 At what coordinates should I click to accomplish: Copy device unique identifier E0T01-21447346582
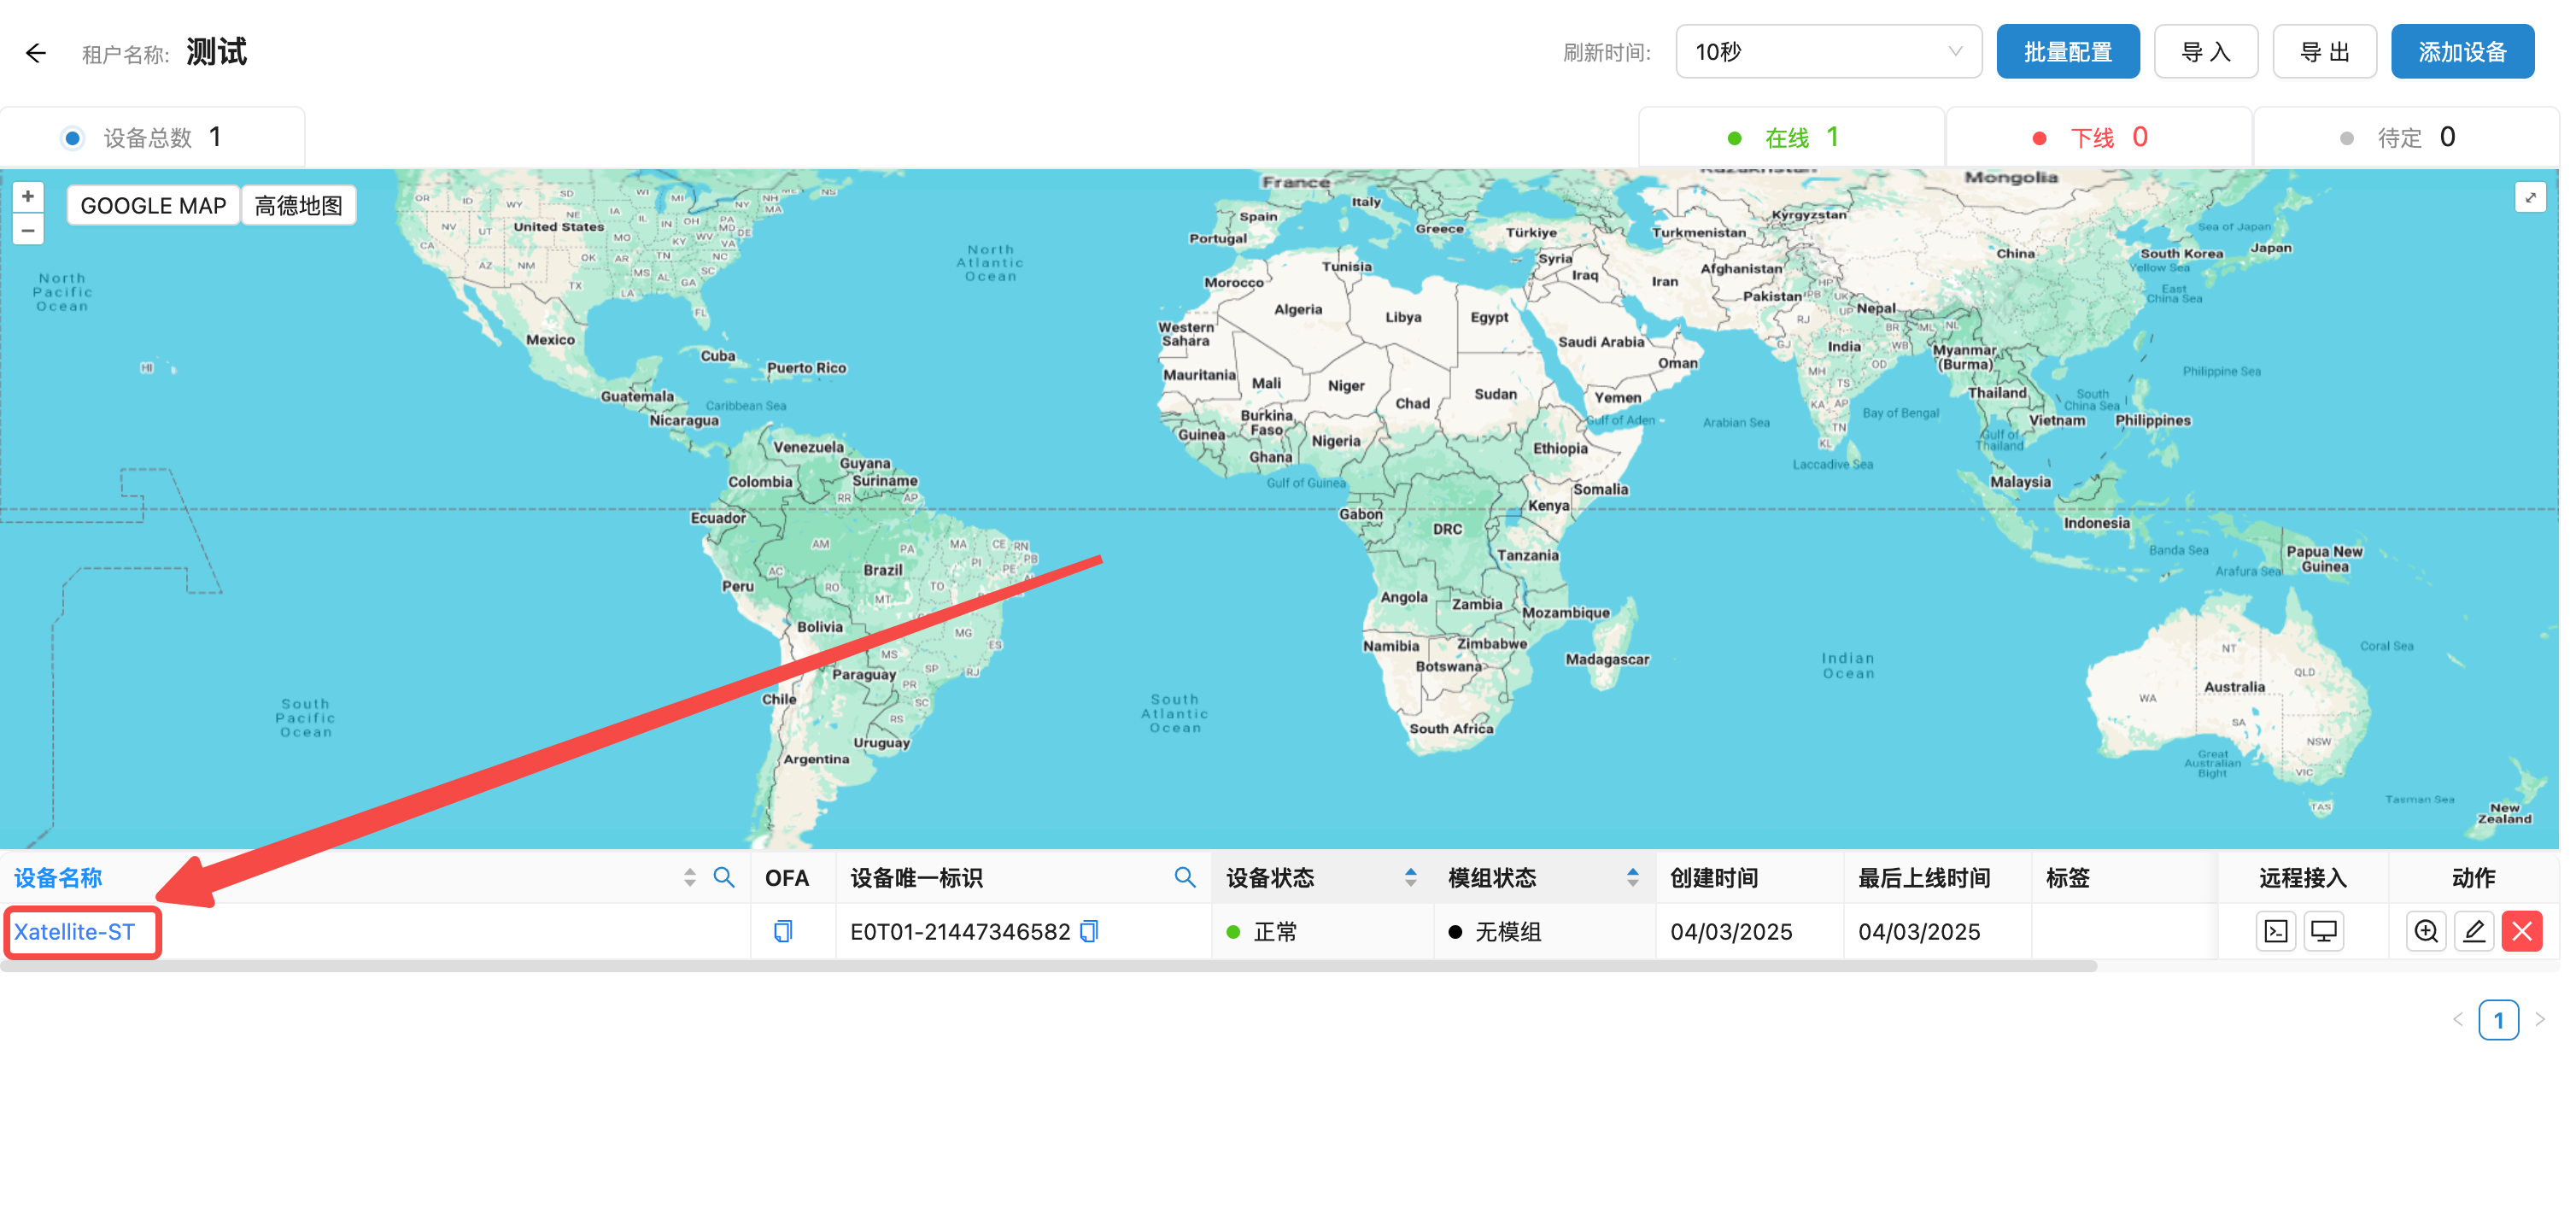[x=1090, y=932]
